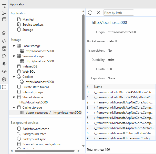Image resolution: width=156 pixels, height=154 pixels.
Task: Click the sidebar scroll up arrow
Action: coord(83,12)
